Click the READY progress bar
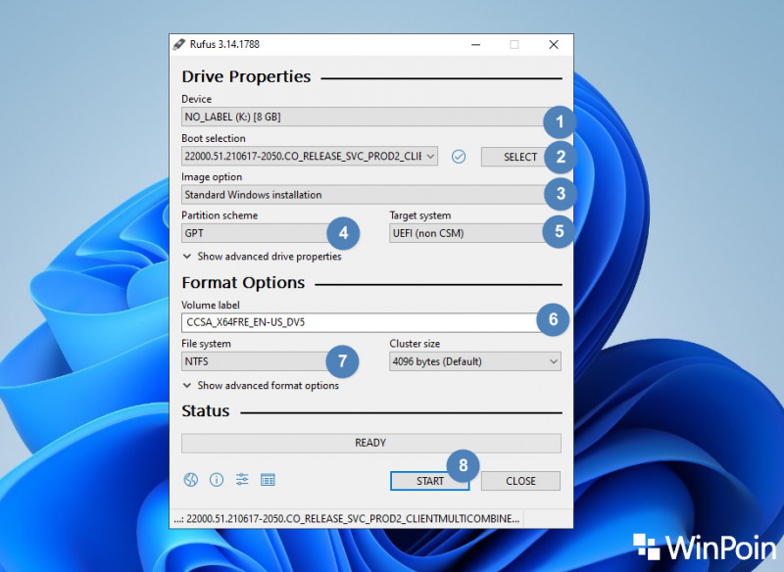This screenshot has height=572, width=784. click(x=371, y=443)
